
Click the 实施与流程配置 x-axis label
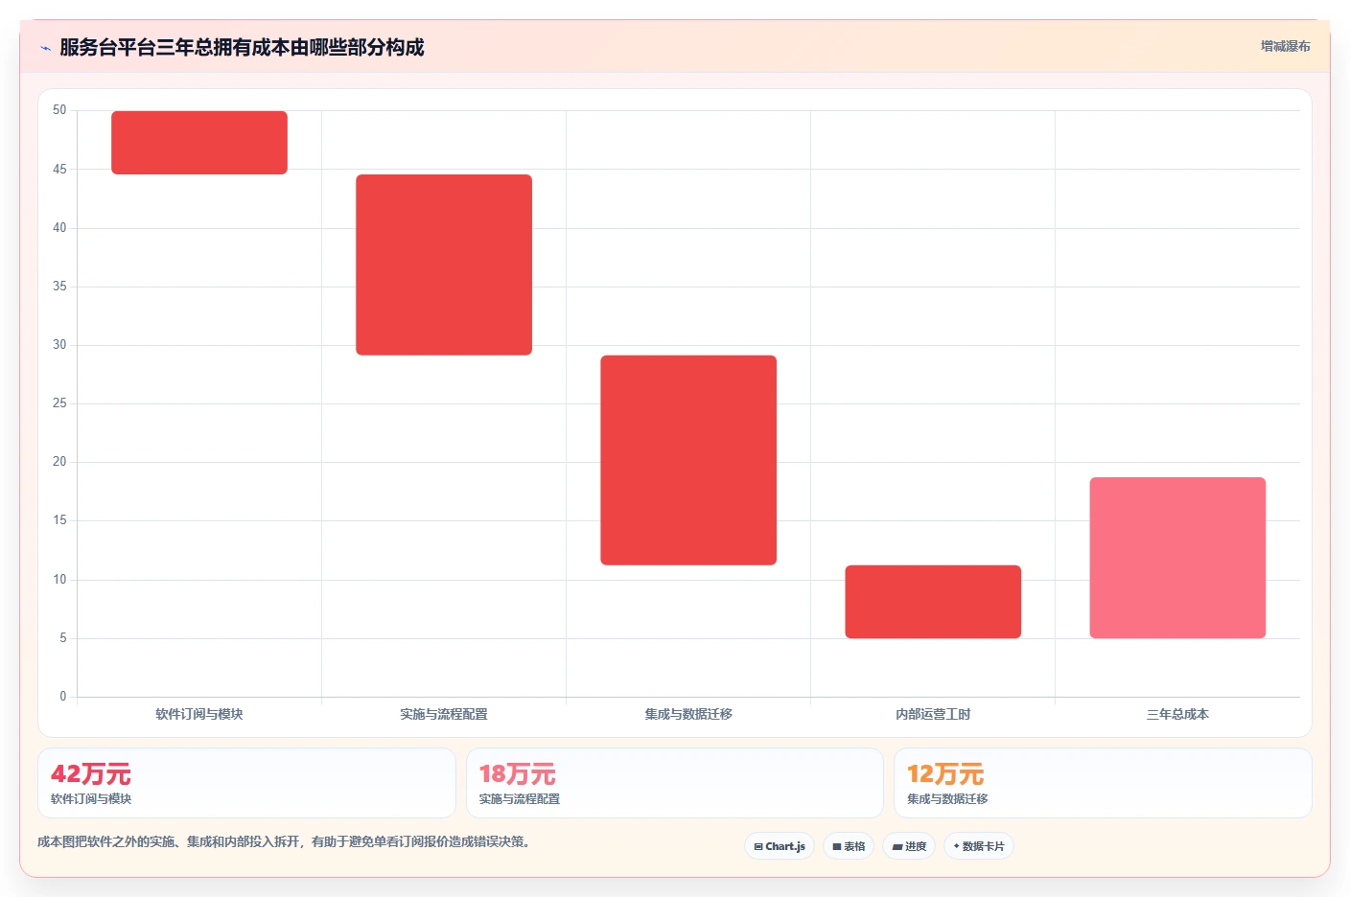click(444, 714)
